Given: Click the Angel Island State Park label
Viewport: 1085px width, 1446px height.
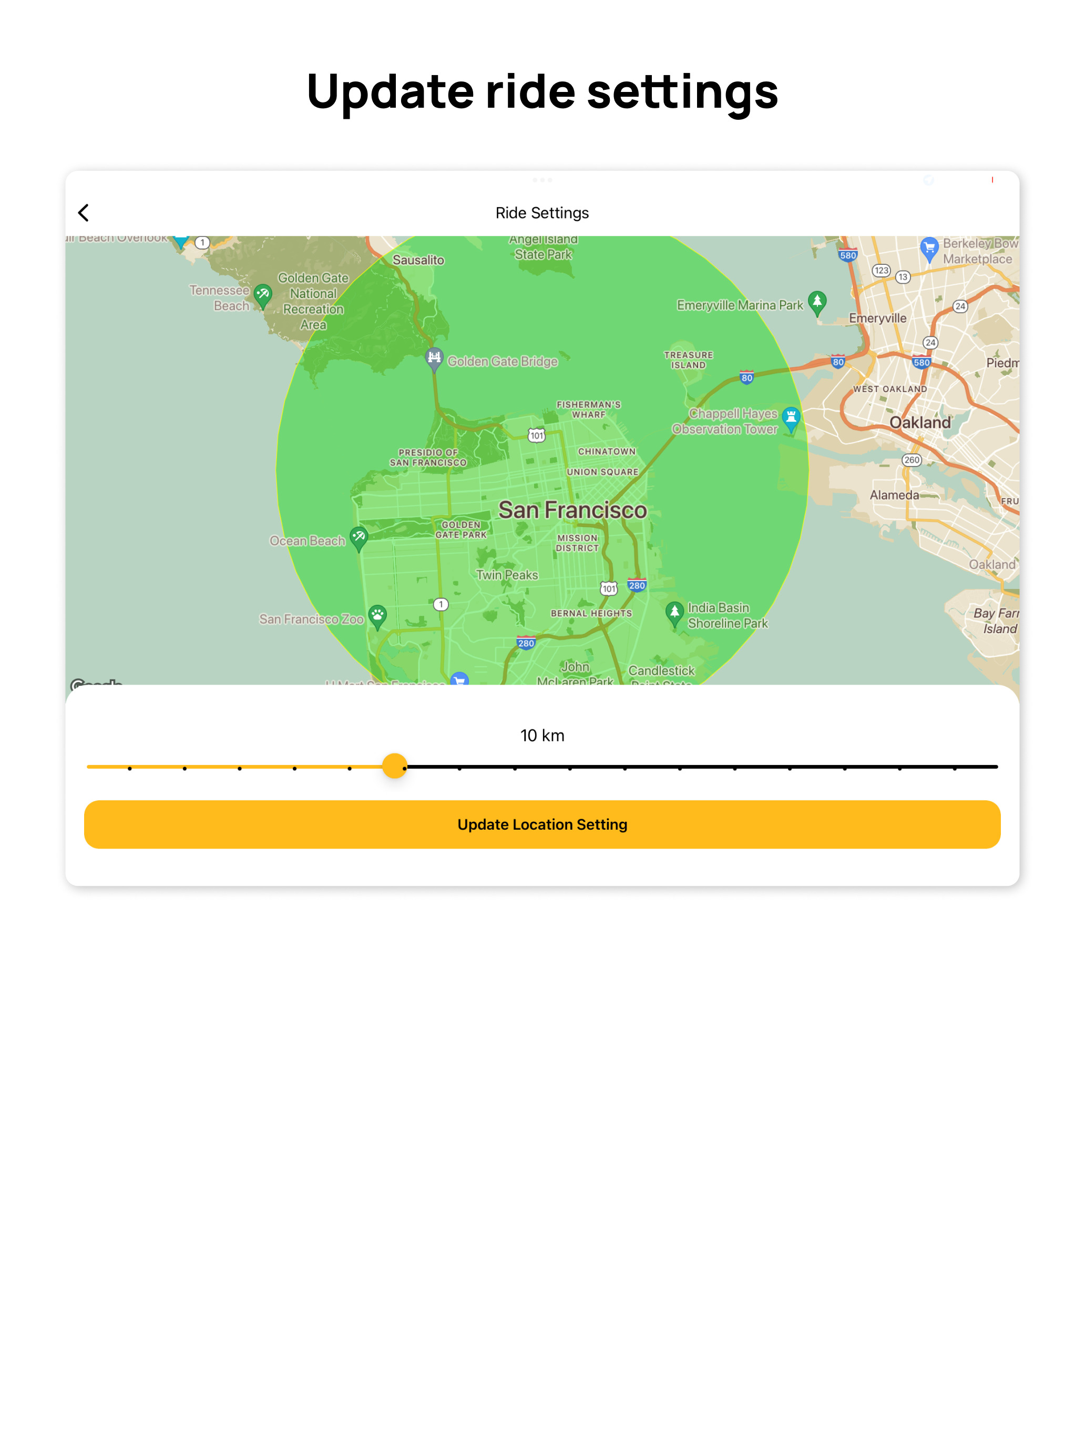Looking at the screenshot, I should (543, 247).
